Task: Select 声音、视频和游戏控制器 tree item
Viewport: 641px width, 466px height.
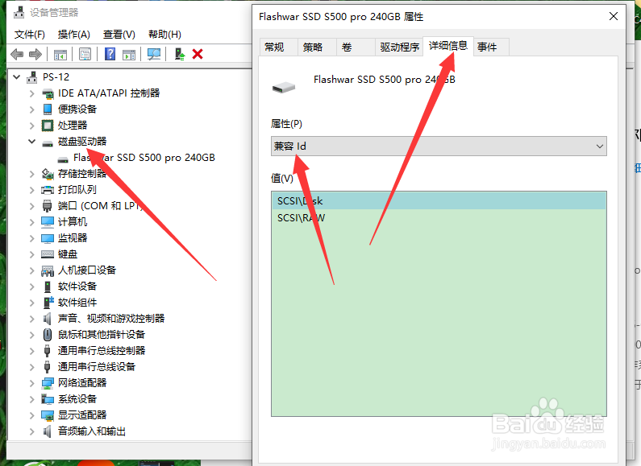Action: [111, 319]
